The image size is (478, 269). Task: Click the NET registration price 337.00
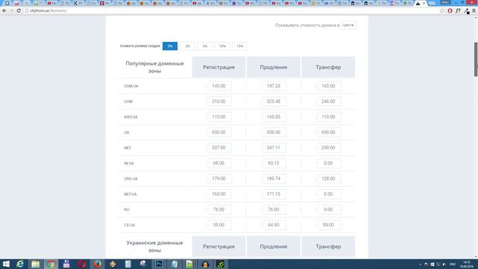click(219, 148)
